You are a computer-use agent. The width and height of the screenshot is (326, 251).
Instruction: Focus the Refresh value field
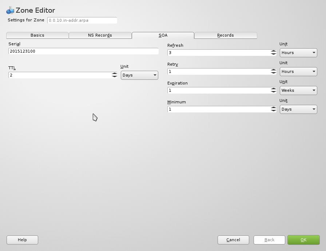click(219, 53)
